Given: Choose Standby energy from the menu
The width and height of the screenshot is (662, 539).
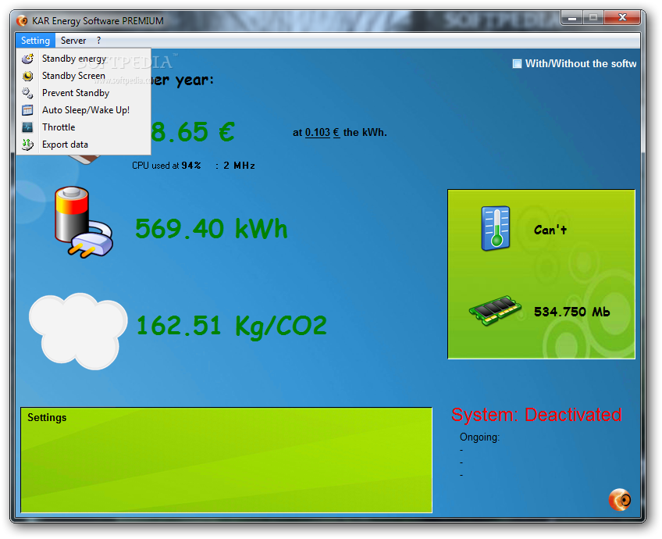Looking at the screenshot, I should [84, 59].
